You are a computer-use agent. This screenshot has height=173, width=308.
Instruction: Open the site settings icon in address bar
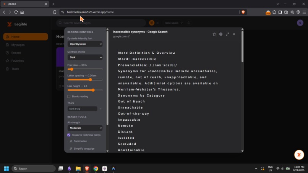pyautogui.click(x=62, y=12)
